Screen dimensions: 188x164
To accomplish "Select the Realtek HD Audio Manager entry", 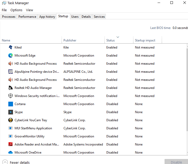I will click(33, 88).
